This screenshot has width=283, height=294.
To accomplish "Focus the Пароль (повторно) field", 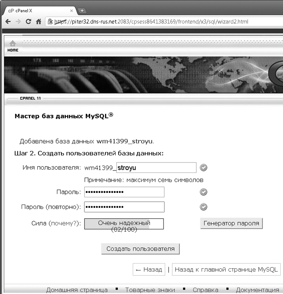I will [124, 207].
